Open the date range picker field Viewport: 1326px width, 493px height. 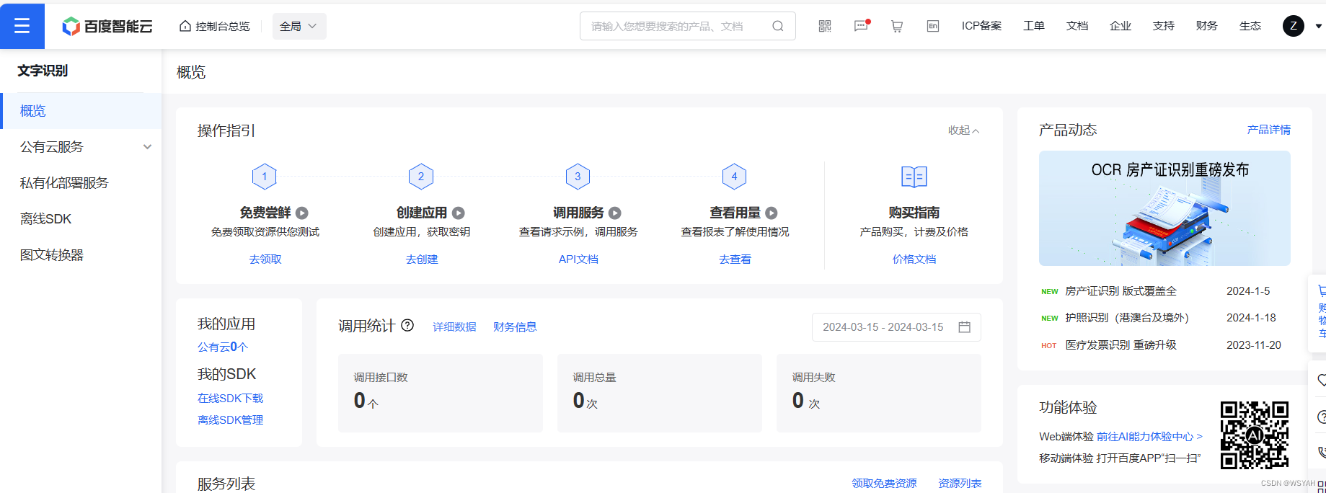click(x=896, y=327)
